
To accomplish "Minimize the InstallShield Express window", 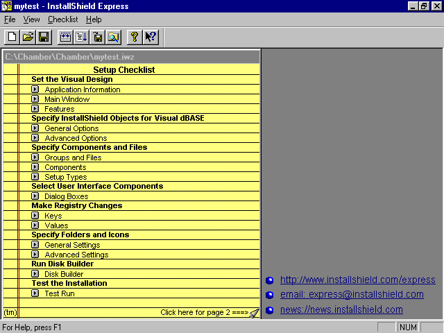I will [x=413, y=6].
